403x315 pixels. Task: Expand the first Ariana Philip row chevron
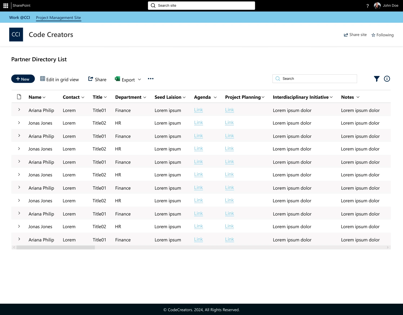(19, 109)
